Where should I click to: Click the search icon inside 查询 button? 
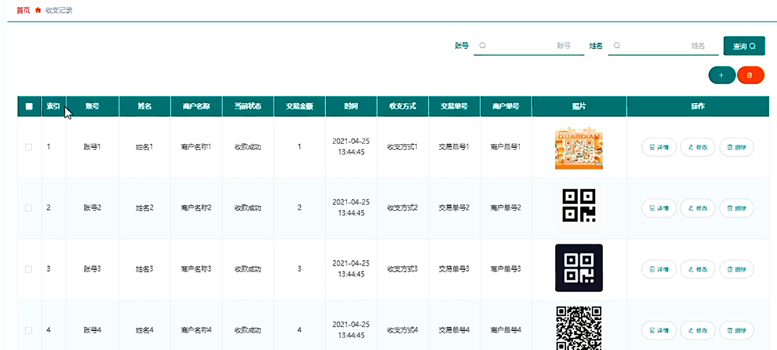pyautogui.click(x=751, y=46)
